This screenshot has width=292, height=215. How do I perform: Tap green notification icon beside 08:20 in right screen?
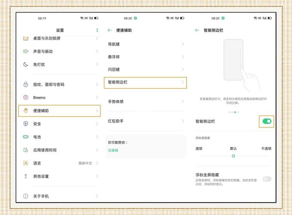pos(223,18)
